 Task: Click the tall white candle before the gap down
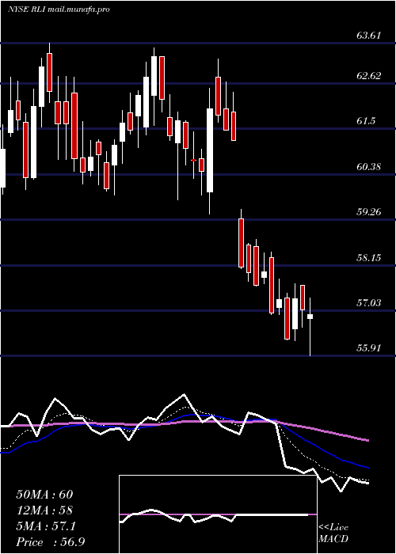pos(210,150)
